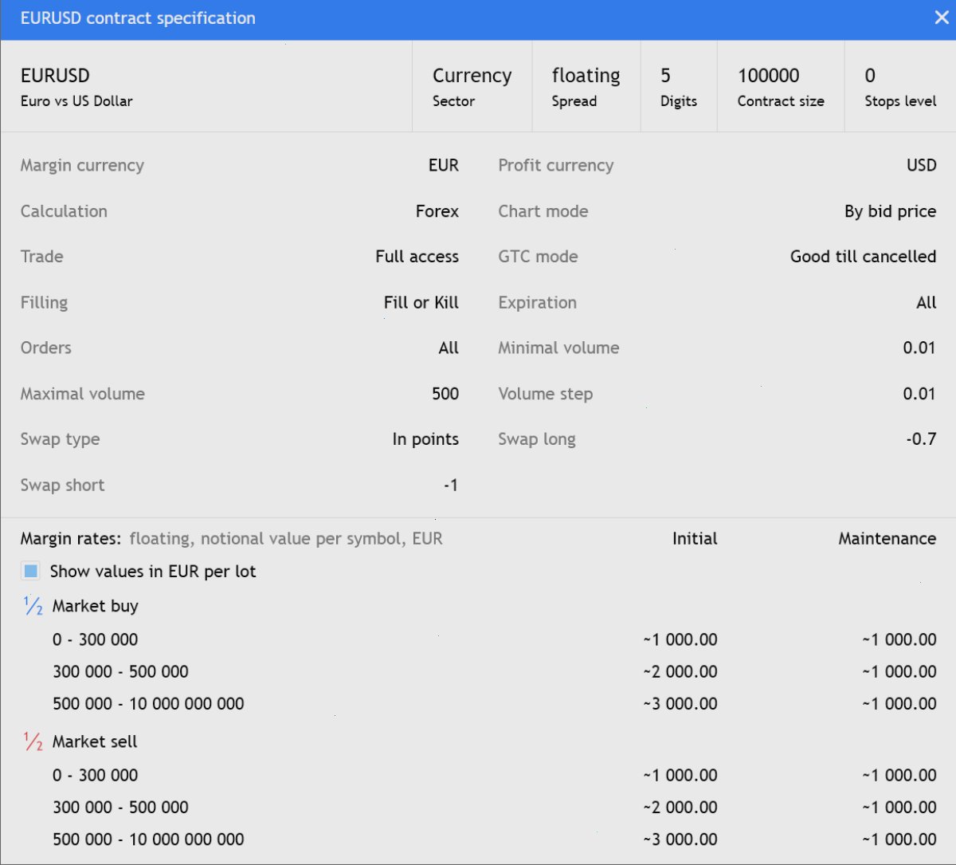Select Market buy tier 0 - 300 000
The image size is (956, 865).
96,639
